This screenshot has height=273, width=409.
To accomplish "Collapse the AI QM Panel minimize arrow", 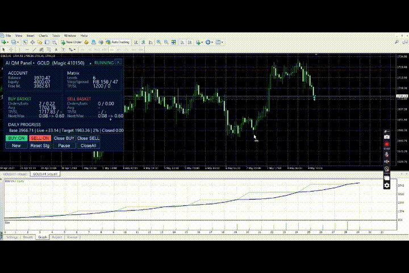I will point(118,63).
